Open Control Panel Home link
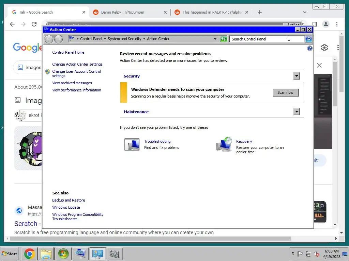The width and height of the screenshot is (349, 261). [68, 52]
